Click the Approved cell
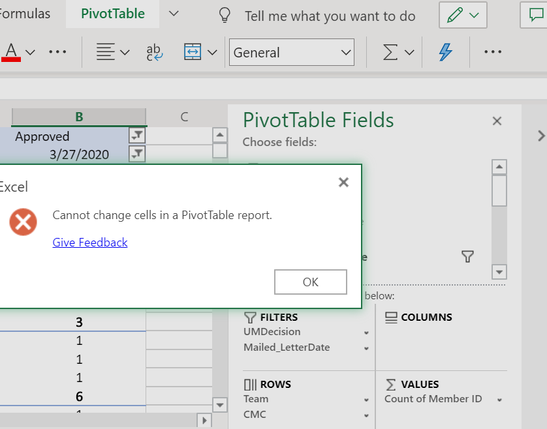 point(64,136)
